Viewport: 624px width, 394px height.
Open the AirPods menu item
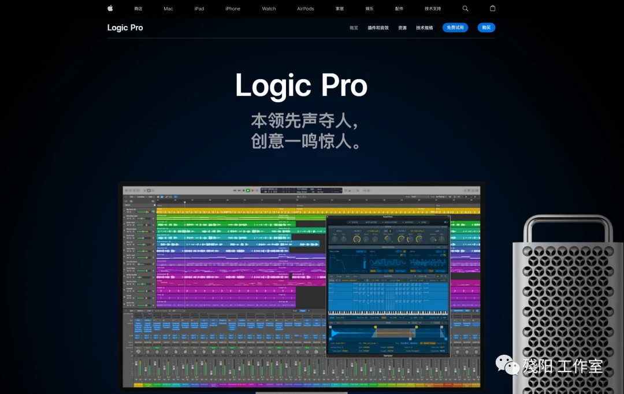tap(306, 9)
